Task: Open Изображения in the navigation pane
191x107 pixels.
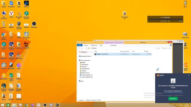Action: click(85, 69)
